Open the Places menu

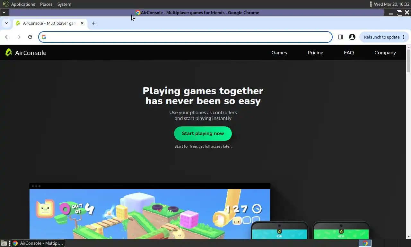46,4
